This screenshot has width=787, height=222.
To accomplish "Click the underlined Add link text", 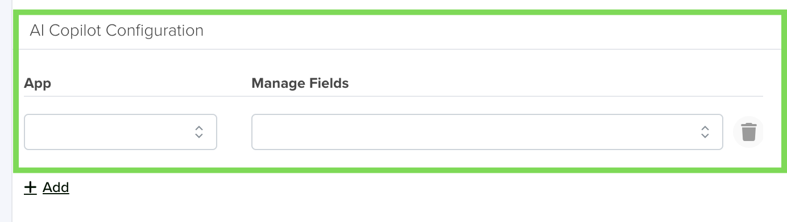I will point(56,187).
